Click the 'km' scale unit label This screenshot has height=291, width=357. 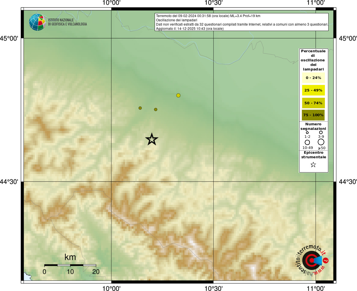pos(70,257)
